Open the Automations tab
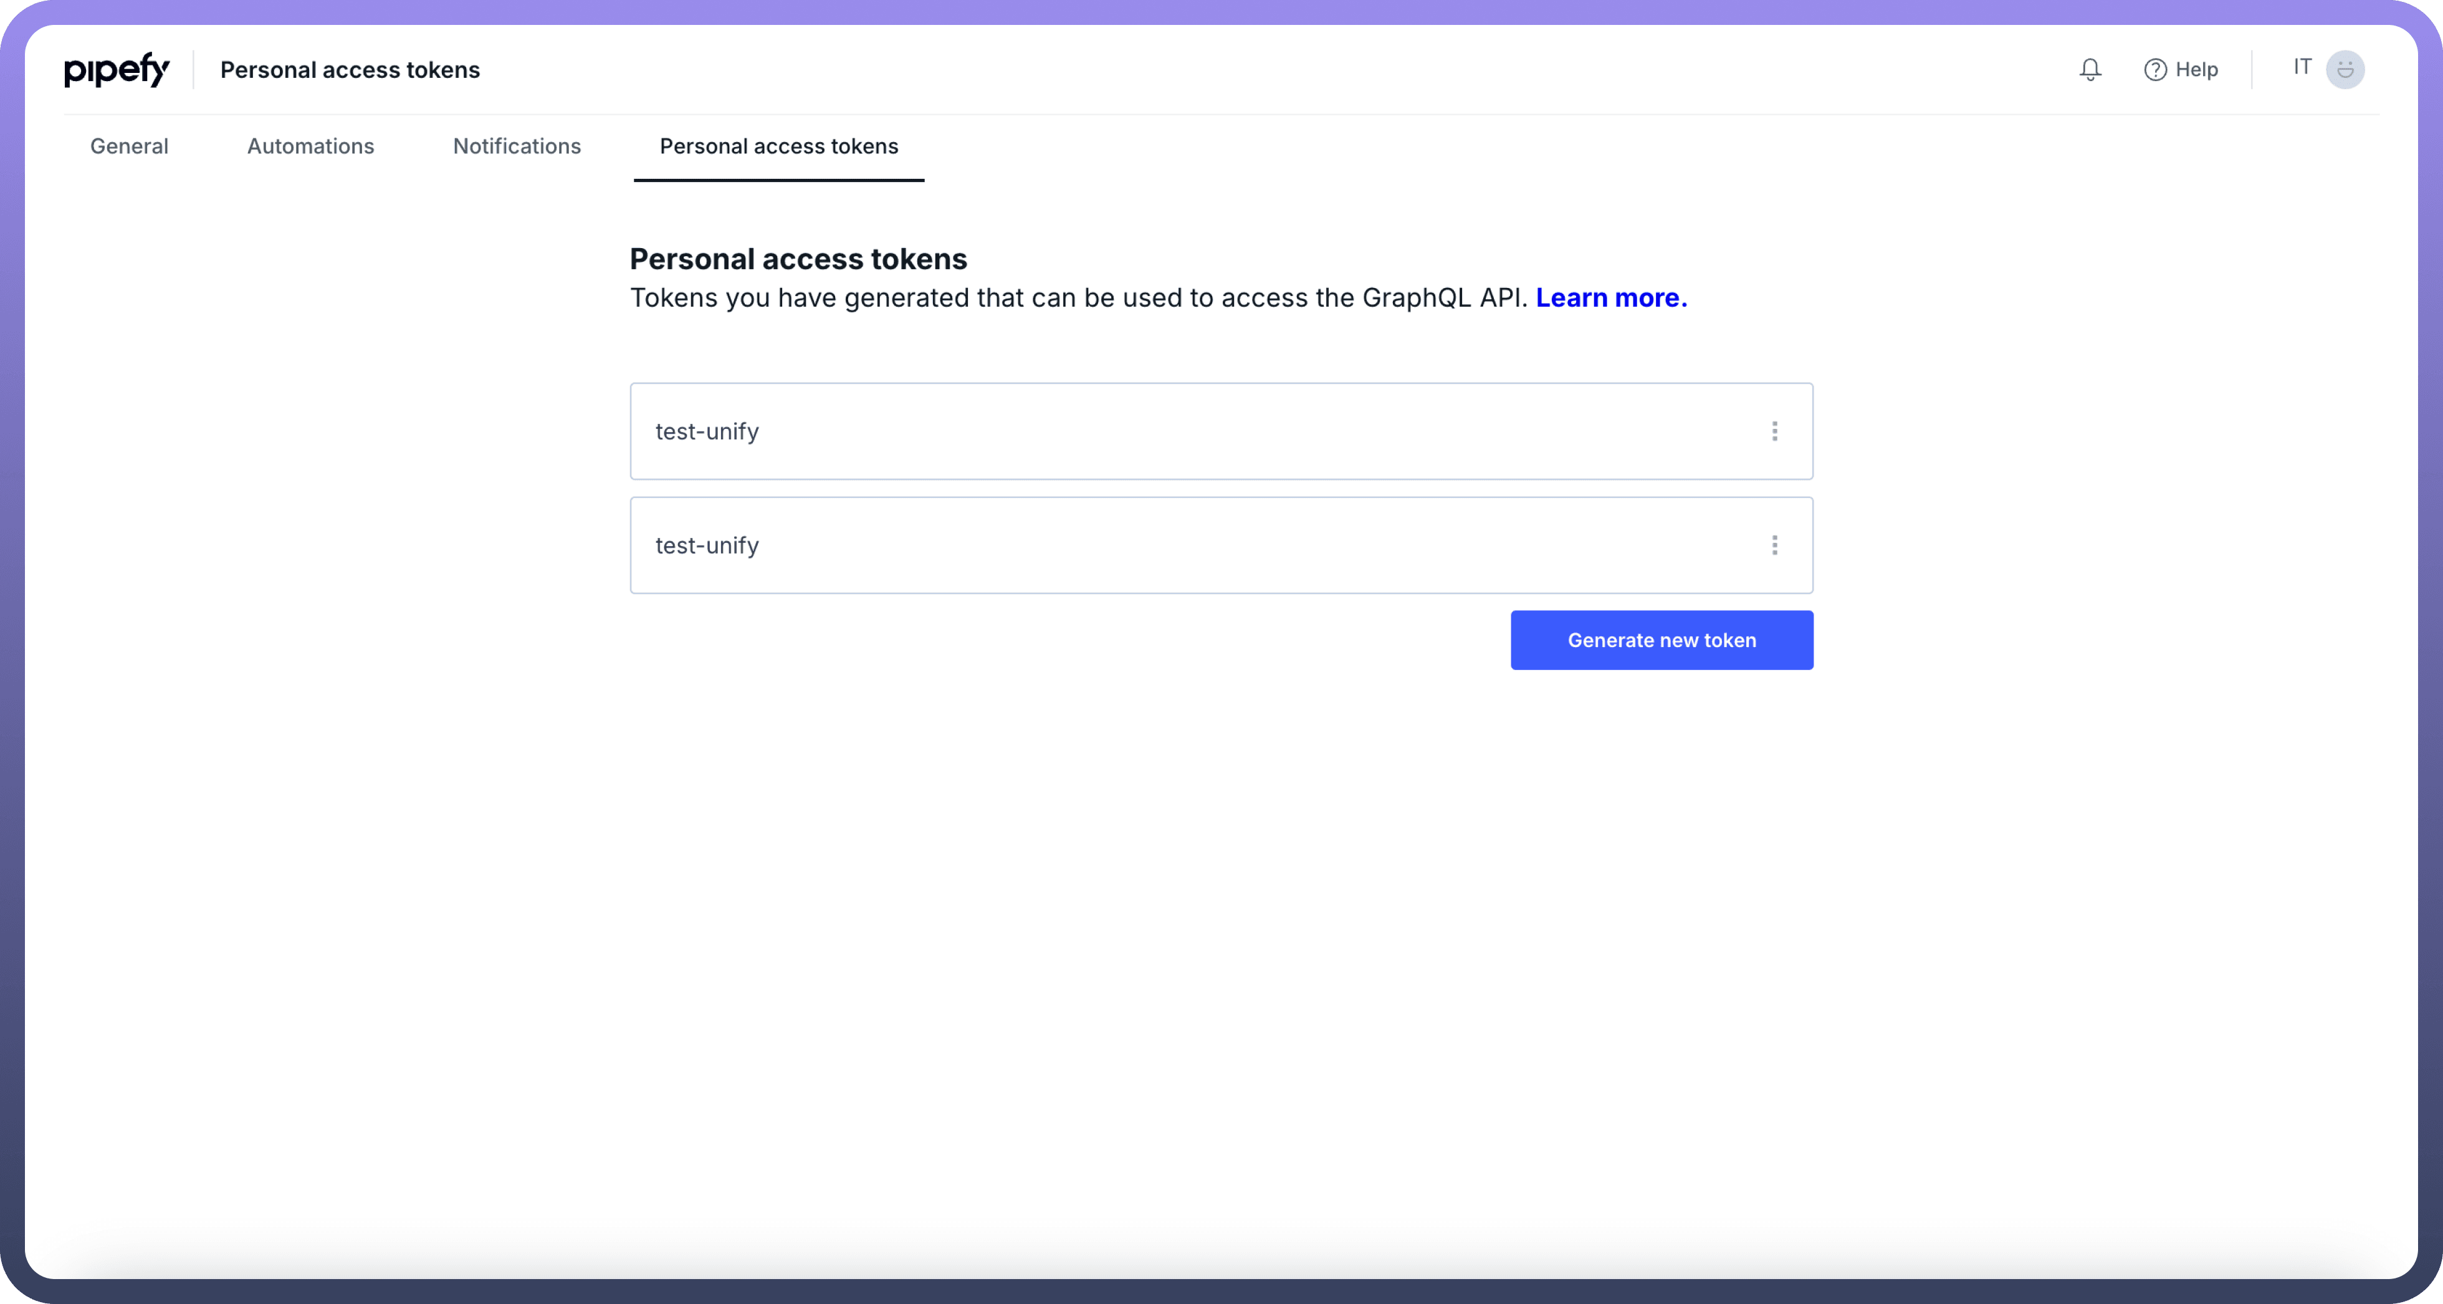 311,146
